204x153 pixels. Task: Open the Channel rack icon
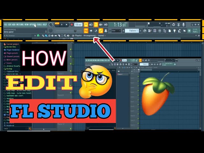pyautogui.click(x=155, y=31)
